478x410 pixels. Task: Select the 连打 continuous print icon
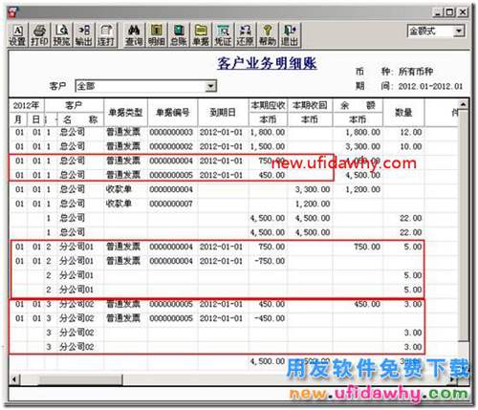(106, 35)
